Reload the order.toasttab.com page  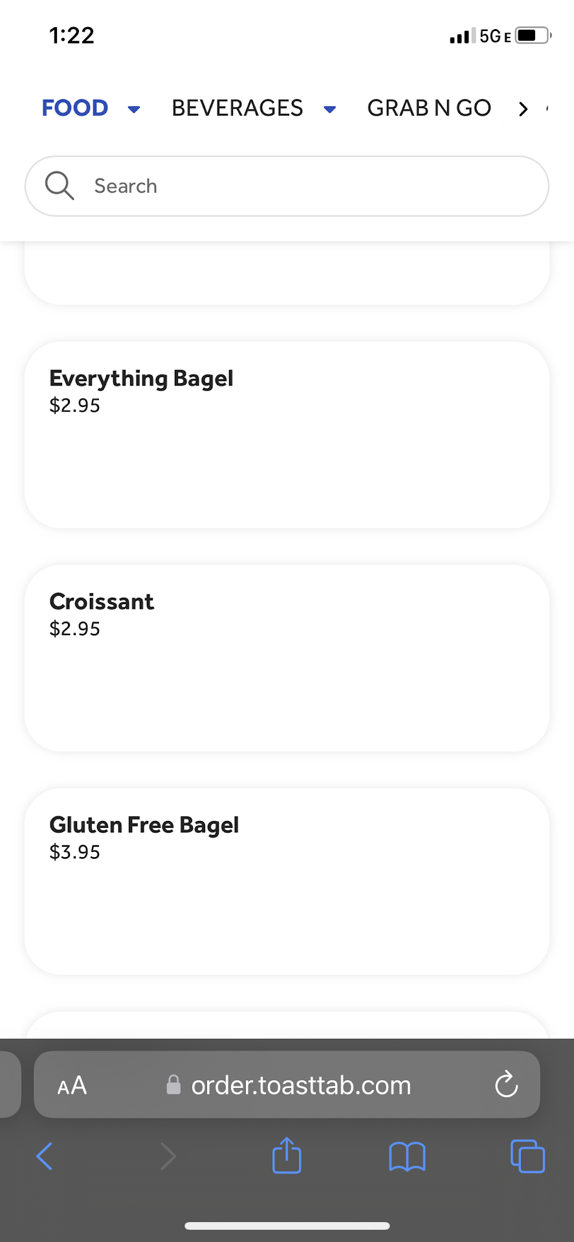click(x=506, y=1085)
